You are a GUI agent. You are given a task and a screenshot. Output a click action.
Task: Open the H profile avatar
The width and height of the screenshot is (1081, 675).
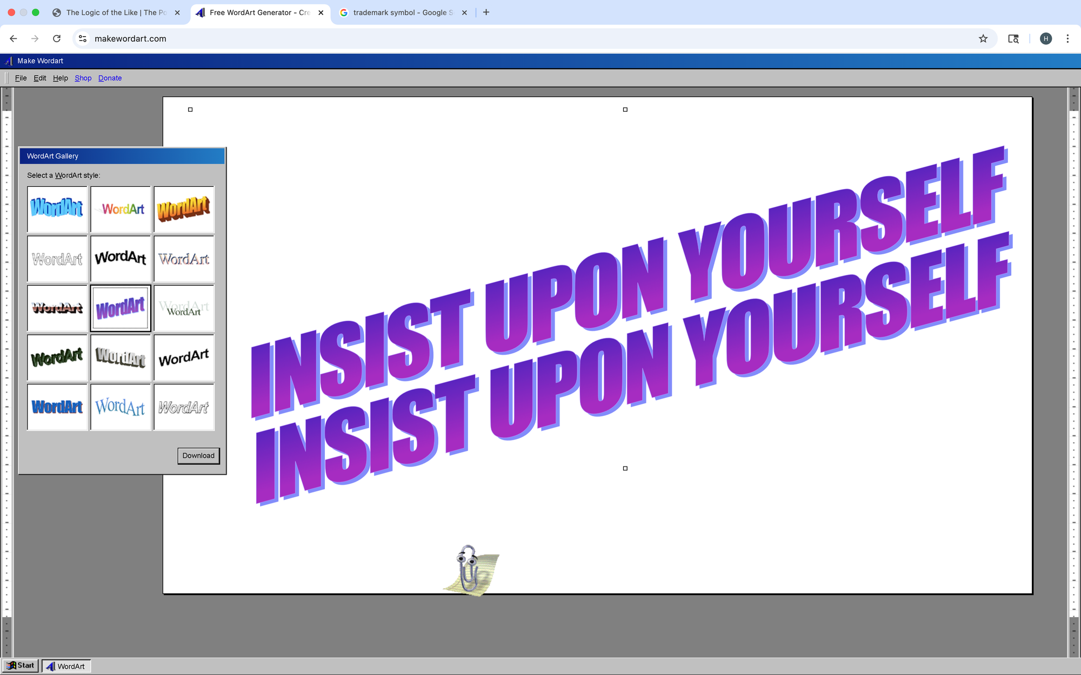click(1046, 38)
